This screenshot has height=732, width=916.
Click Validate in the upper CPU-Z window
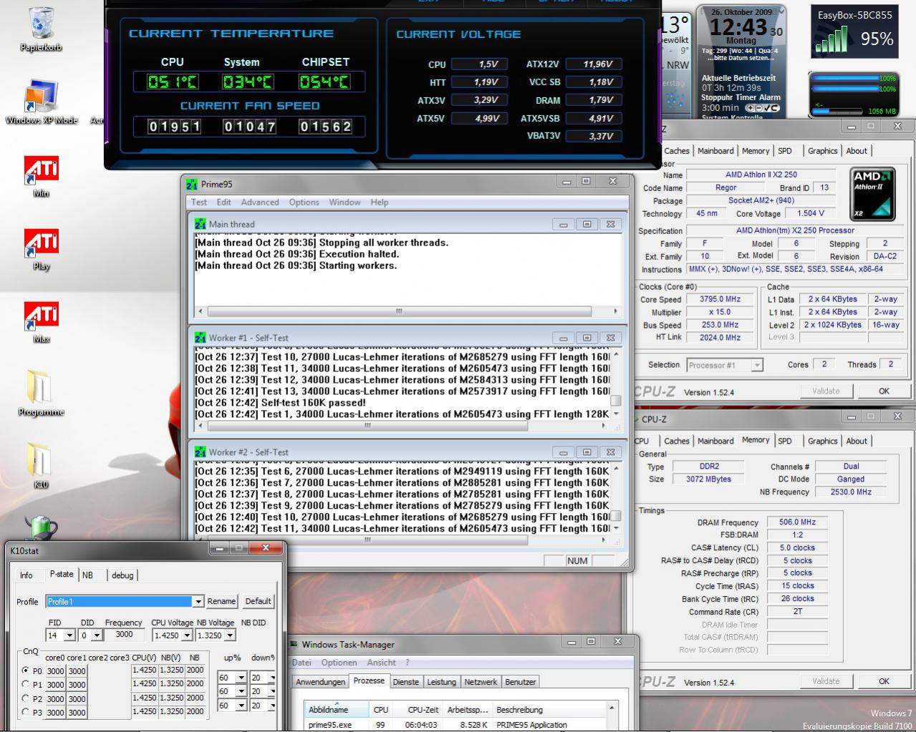(x=826, y=391)
